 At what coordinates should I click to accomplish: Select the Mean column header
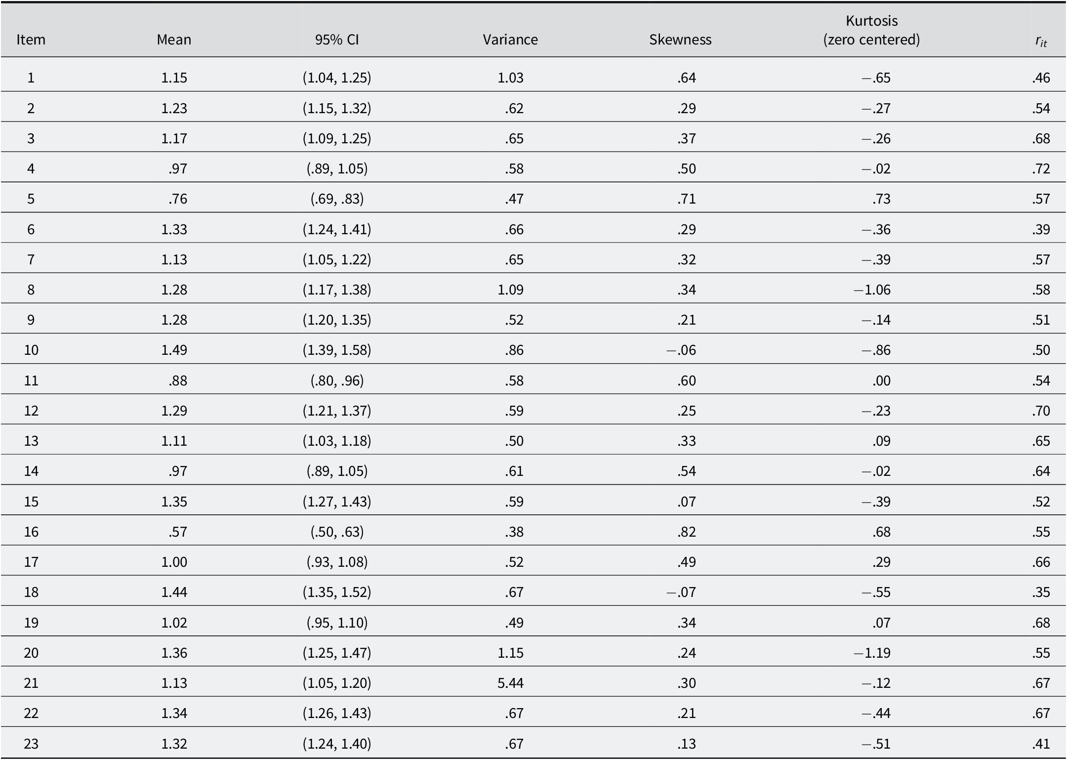pos(174,40)
